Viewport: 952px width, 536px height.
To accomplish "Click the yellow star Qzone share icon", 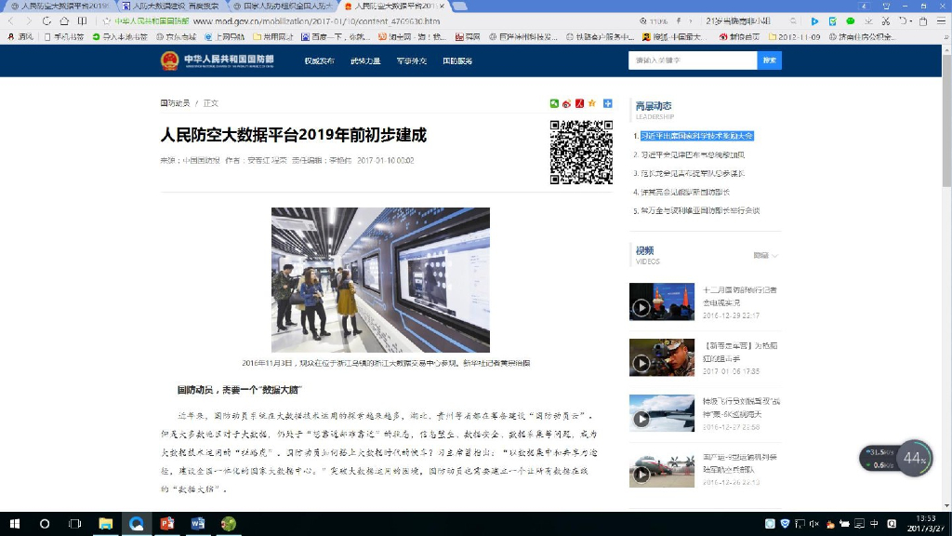I will coord(592,103).
